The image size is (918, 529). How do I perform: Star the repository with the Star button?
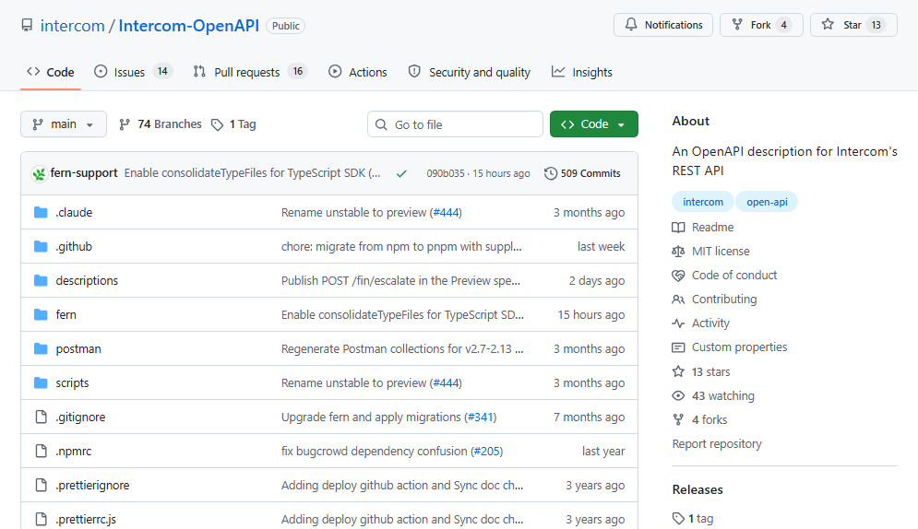[853, 25]
